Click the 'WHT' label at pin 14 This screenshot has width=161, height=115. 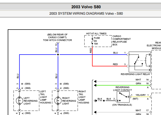138,80
